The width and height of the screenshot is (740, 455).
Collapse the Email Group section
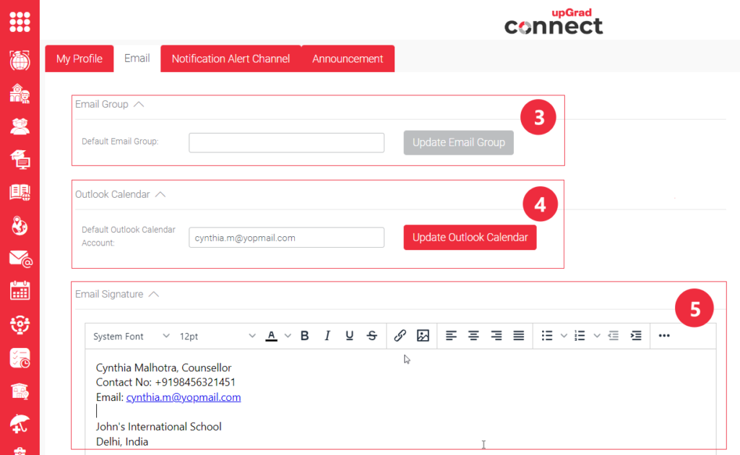(x=139, y=104)
